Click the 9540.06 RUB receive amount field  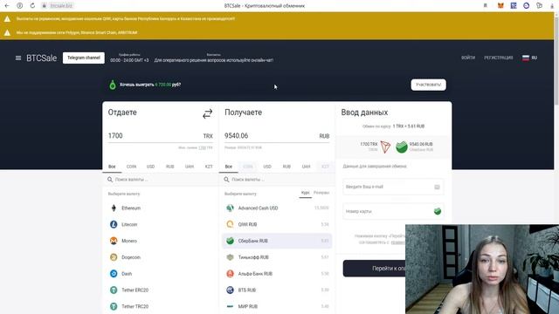[277, 136]
